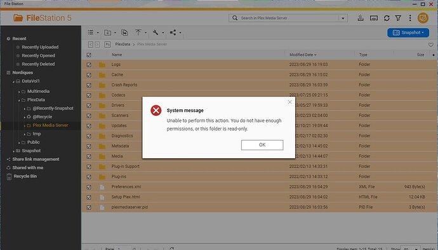Uncheck the Preferences.xml checkbox

[89, 187]
